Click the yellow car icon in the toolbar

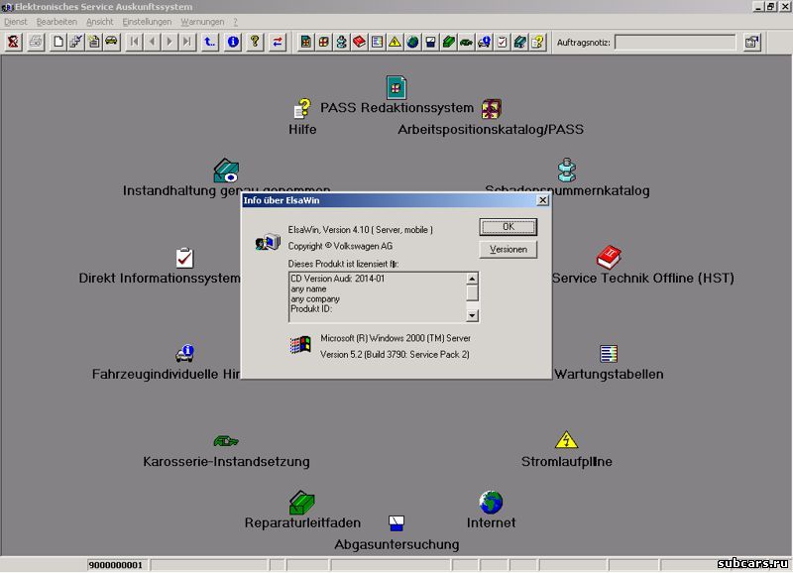(111, 42)
